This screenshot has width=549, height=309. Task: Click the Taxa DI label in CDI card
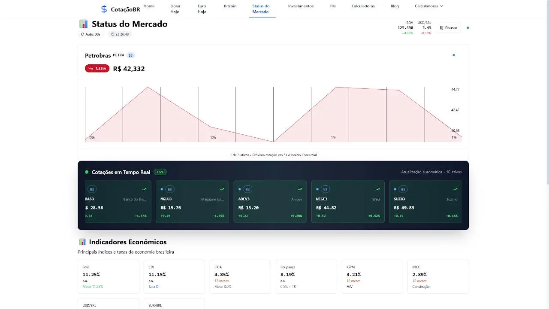click(x=154, y=287)
